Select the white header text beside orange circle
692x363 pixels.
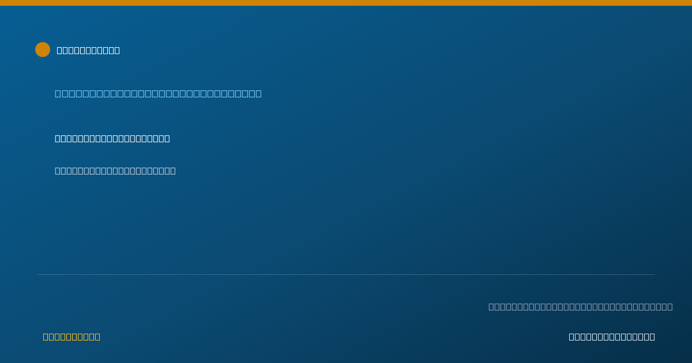(x=88, y=50)
